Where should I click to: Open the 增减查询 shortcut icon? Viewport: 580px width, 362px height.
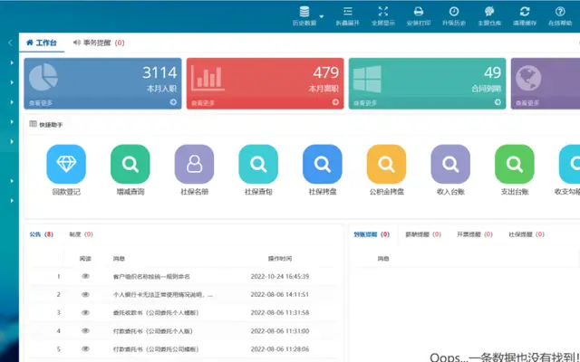coord(130,164)
